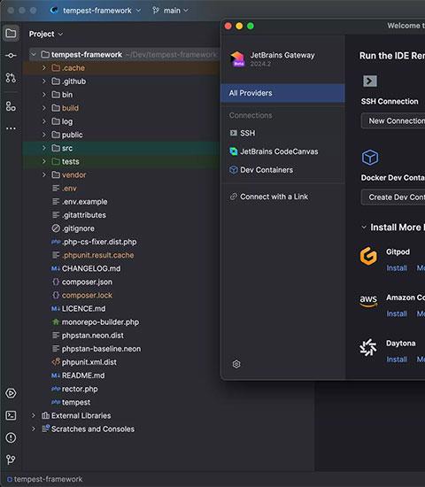Show more tool windows via ellipsis icon
The height and width of the screenshot is (487, 425).
pyautogui.click(x=11, y=128)
